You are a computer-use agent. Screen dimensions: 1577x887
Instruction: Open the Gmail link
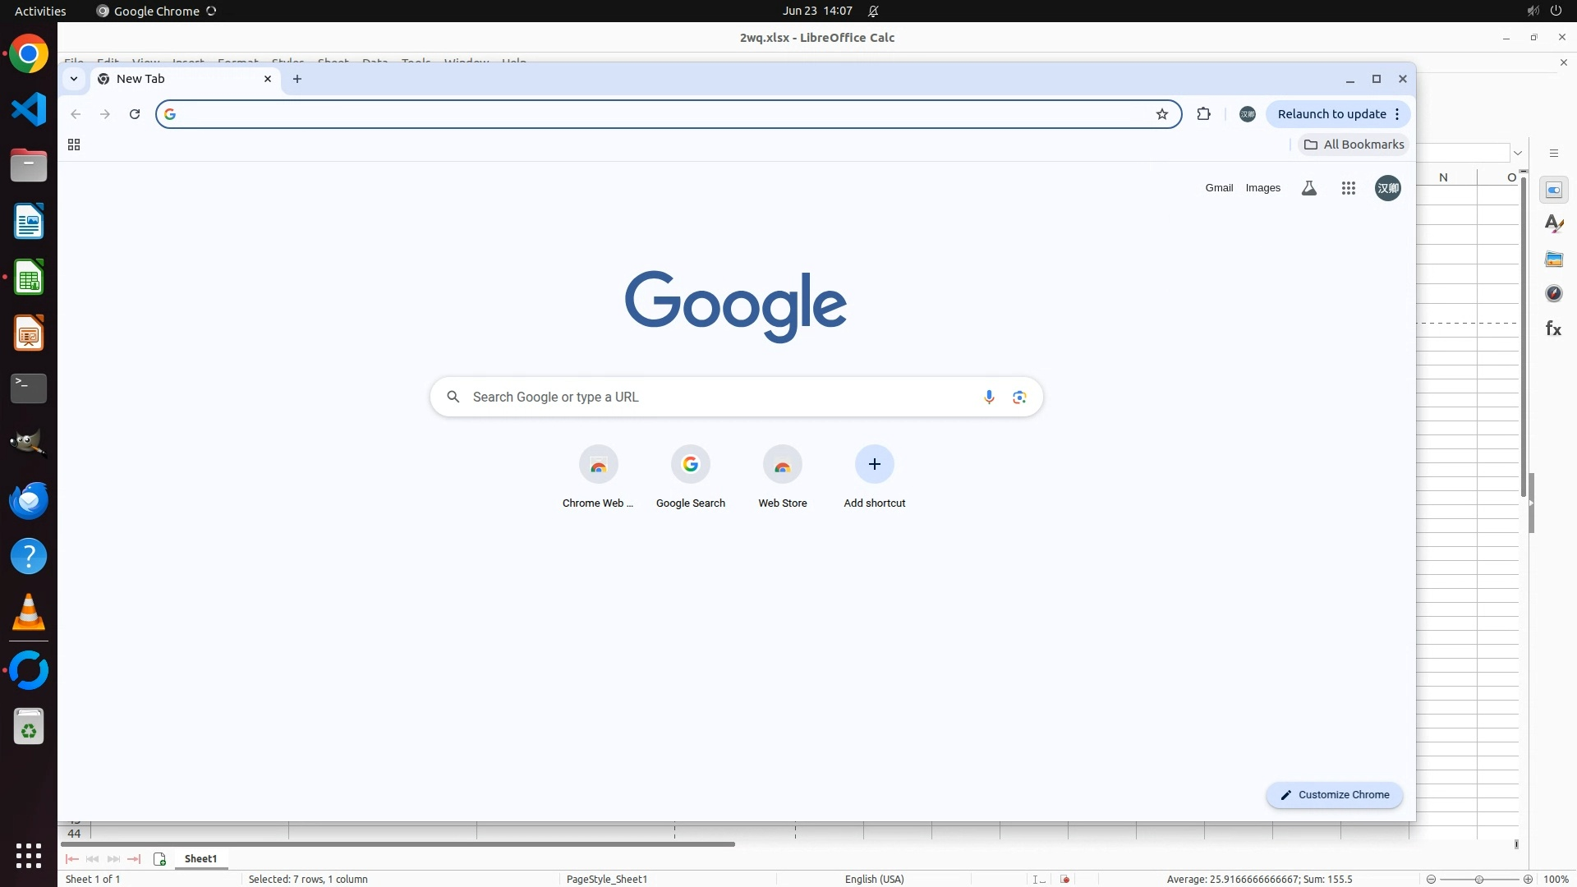point(1219,188)
